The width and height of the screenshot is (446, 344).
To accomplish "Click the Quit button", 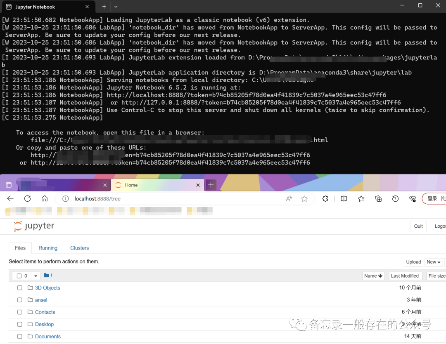I will pyautogui.click(x=418, y=226).
